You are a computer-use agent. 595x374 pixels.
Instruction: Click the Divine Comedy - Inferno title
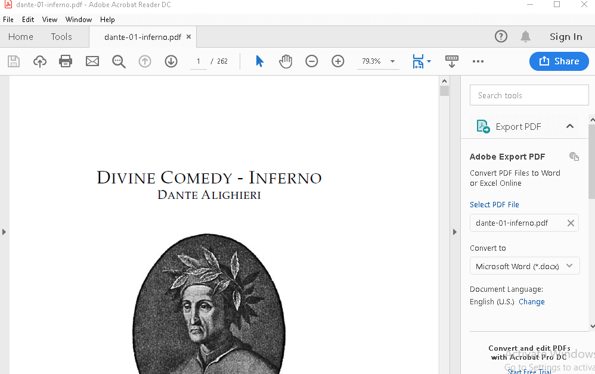coord(209,177)
